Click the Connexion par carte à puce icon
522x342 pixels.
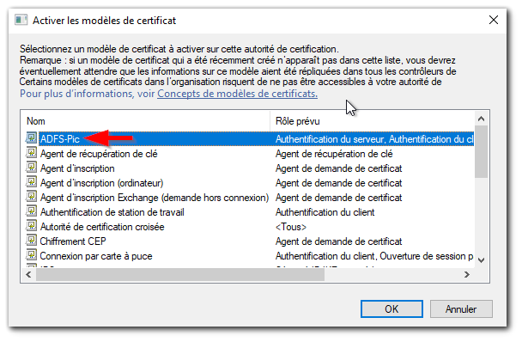pos(31,255)
